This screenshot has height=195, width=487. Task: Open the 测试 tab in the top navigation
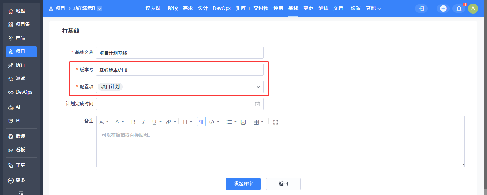[x=323, y=8]
